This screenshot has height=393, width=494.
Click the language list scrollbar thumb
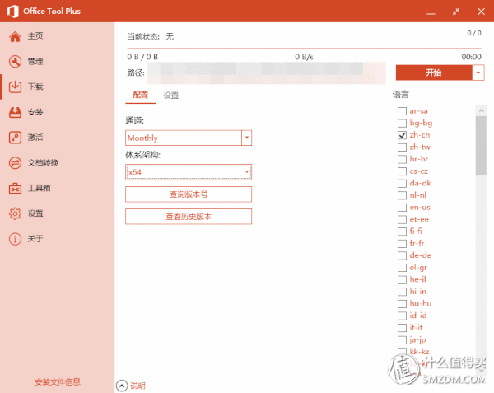[x=481, y=146]
